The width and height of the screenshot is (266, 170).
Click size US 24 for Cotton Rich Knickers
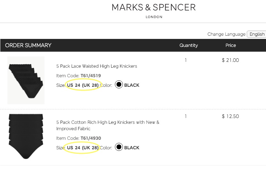(83, 148)
